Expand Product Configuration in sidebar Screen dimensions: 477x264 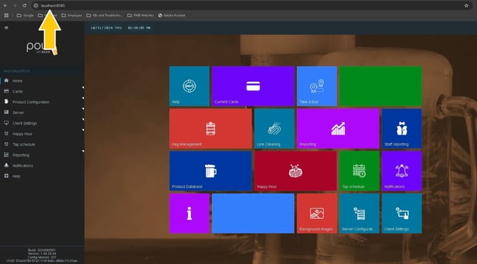tap(42, 102)
